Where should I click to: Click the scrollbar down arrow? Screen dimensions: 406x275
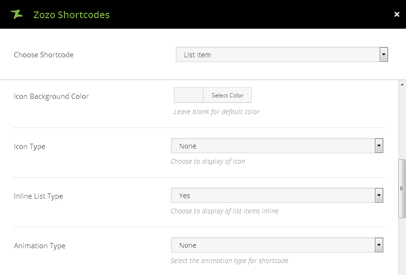402,271
